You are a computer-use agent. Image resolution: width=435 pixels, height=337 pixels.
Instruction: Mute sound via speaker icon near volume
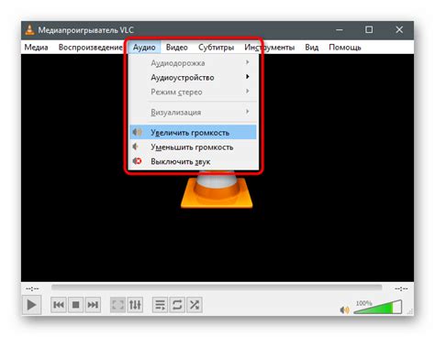(x=344, y=310)
